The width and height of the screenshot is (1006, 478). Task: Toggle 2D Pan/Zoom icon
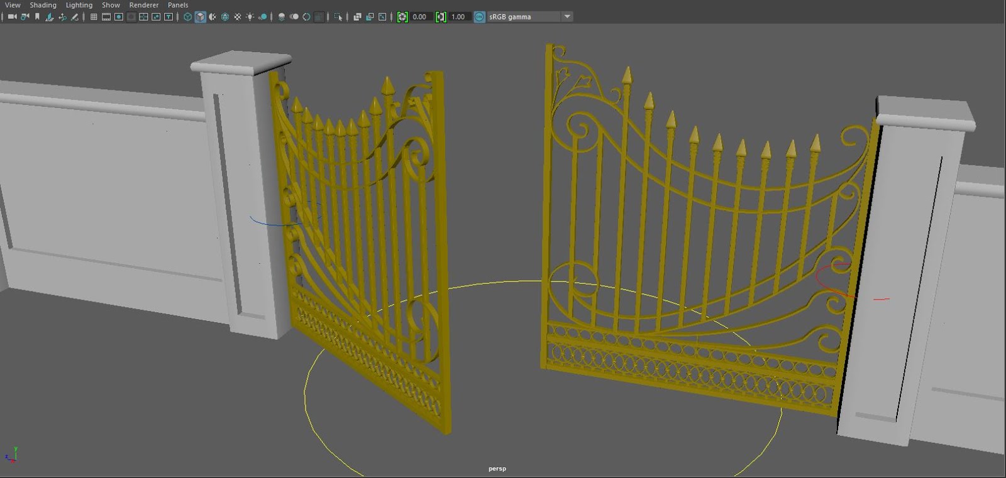pyautogui.click(x=62, y=17)
